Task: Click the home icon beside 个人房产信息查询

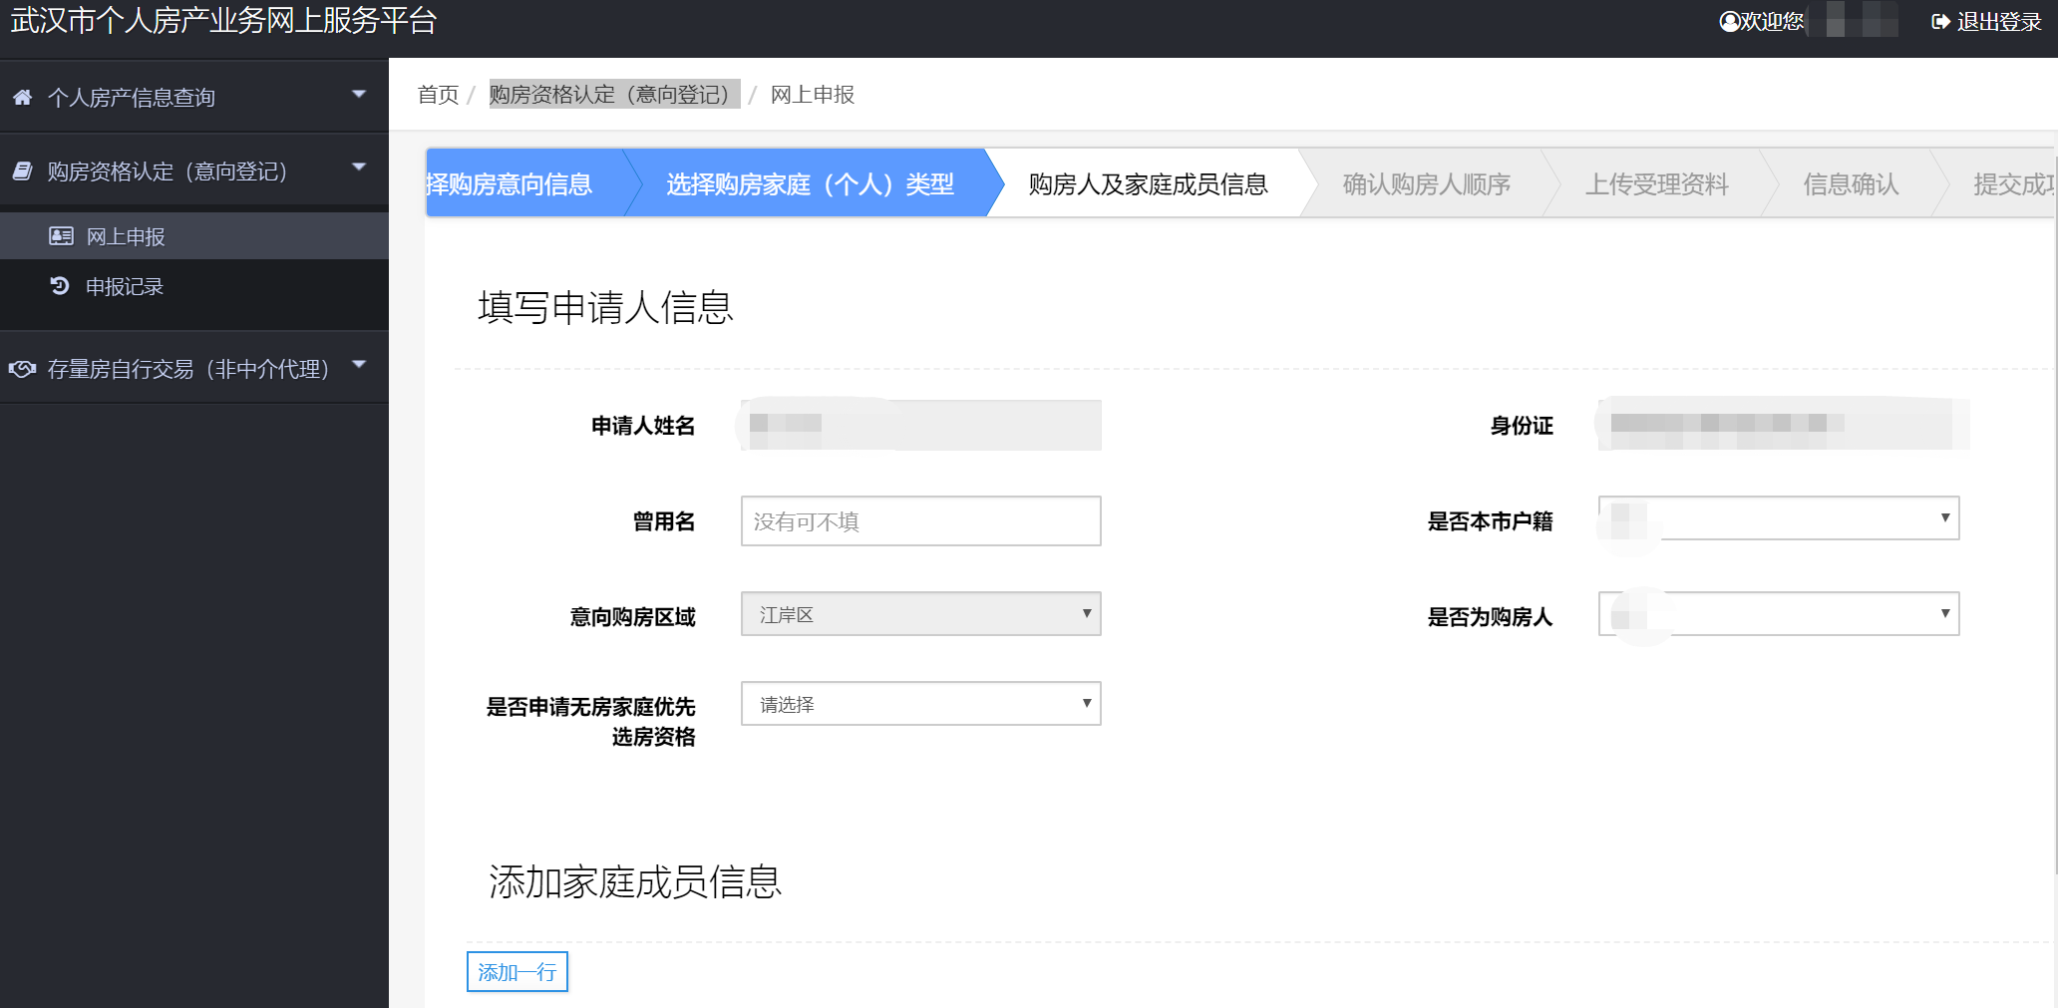Action: (x=22, y=98)
